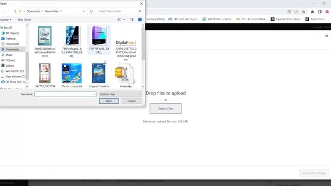The image size is (331, 186).
Task: Open browser extensions puzzle icon
Action: pos(312,12)
